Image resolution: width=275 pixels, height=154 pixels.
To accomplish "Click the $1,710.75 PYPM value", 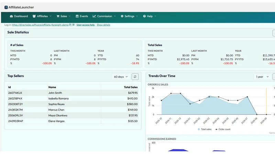I will [x=227, y=59].
